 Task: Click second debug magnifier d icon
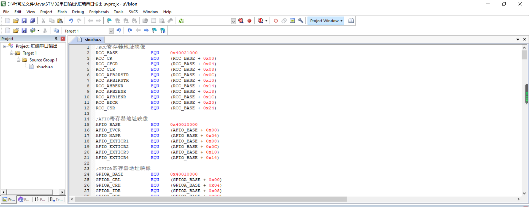[260, 21]
